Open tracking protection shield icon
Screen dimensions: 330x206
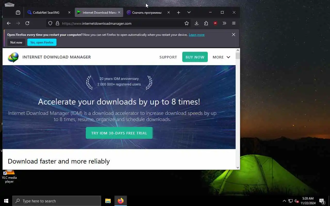tap(50, 23)
